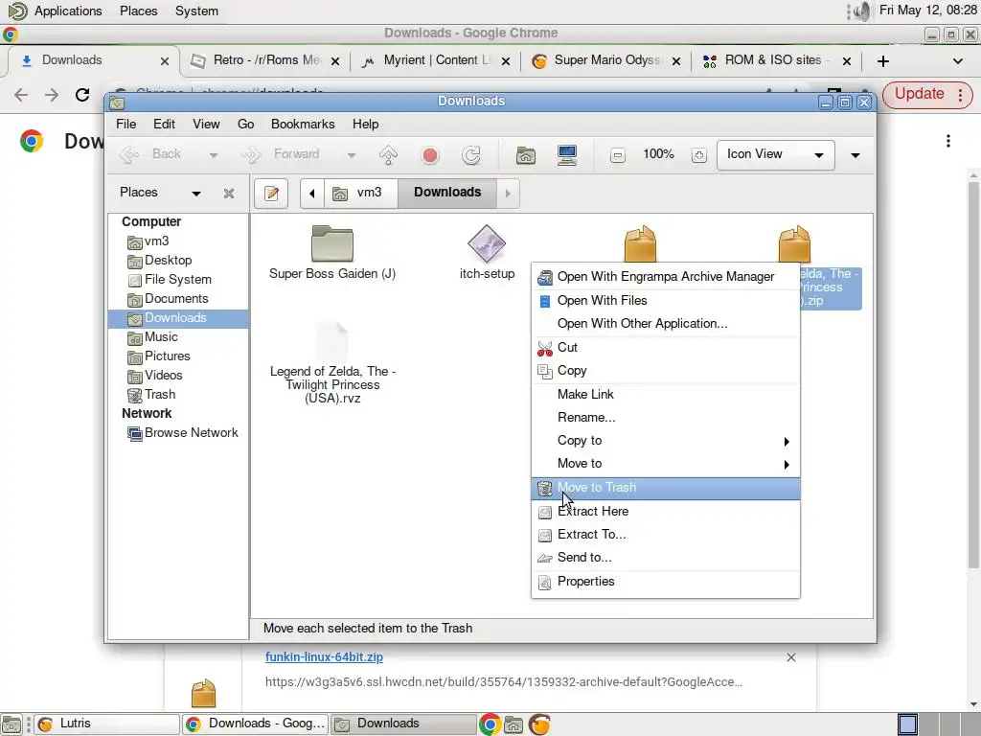Image resolution: width=981 pixels, height=736 pixels.
Task: Click the toolbar overflow arrow beside Icon View
Action: click(x=856, y=155)
